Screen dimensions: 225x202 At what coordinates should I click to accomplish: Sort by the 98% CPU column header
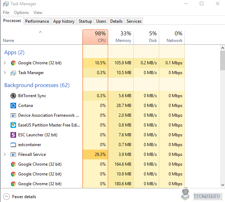(95, 37)
